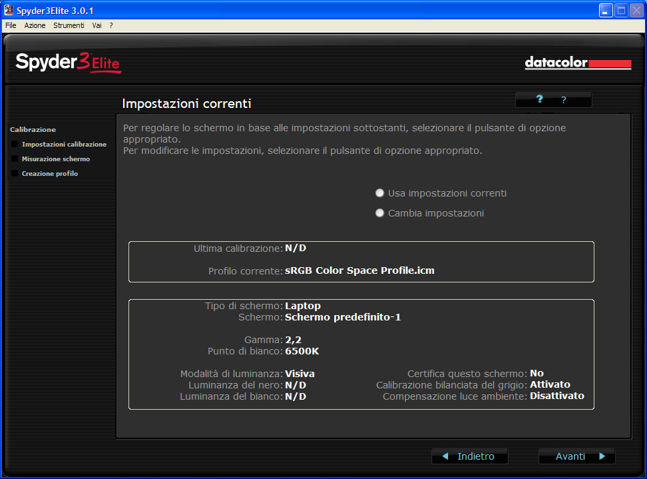Click the white point value '6500K'
This screenshot has height=479, width=647.
(x=302, y=351)
